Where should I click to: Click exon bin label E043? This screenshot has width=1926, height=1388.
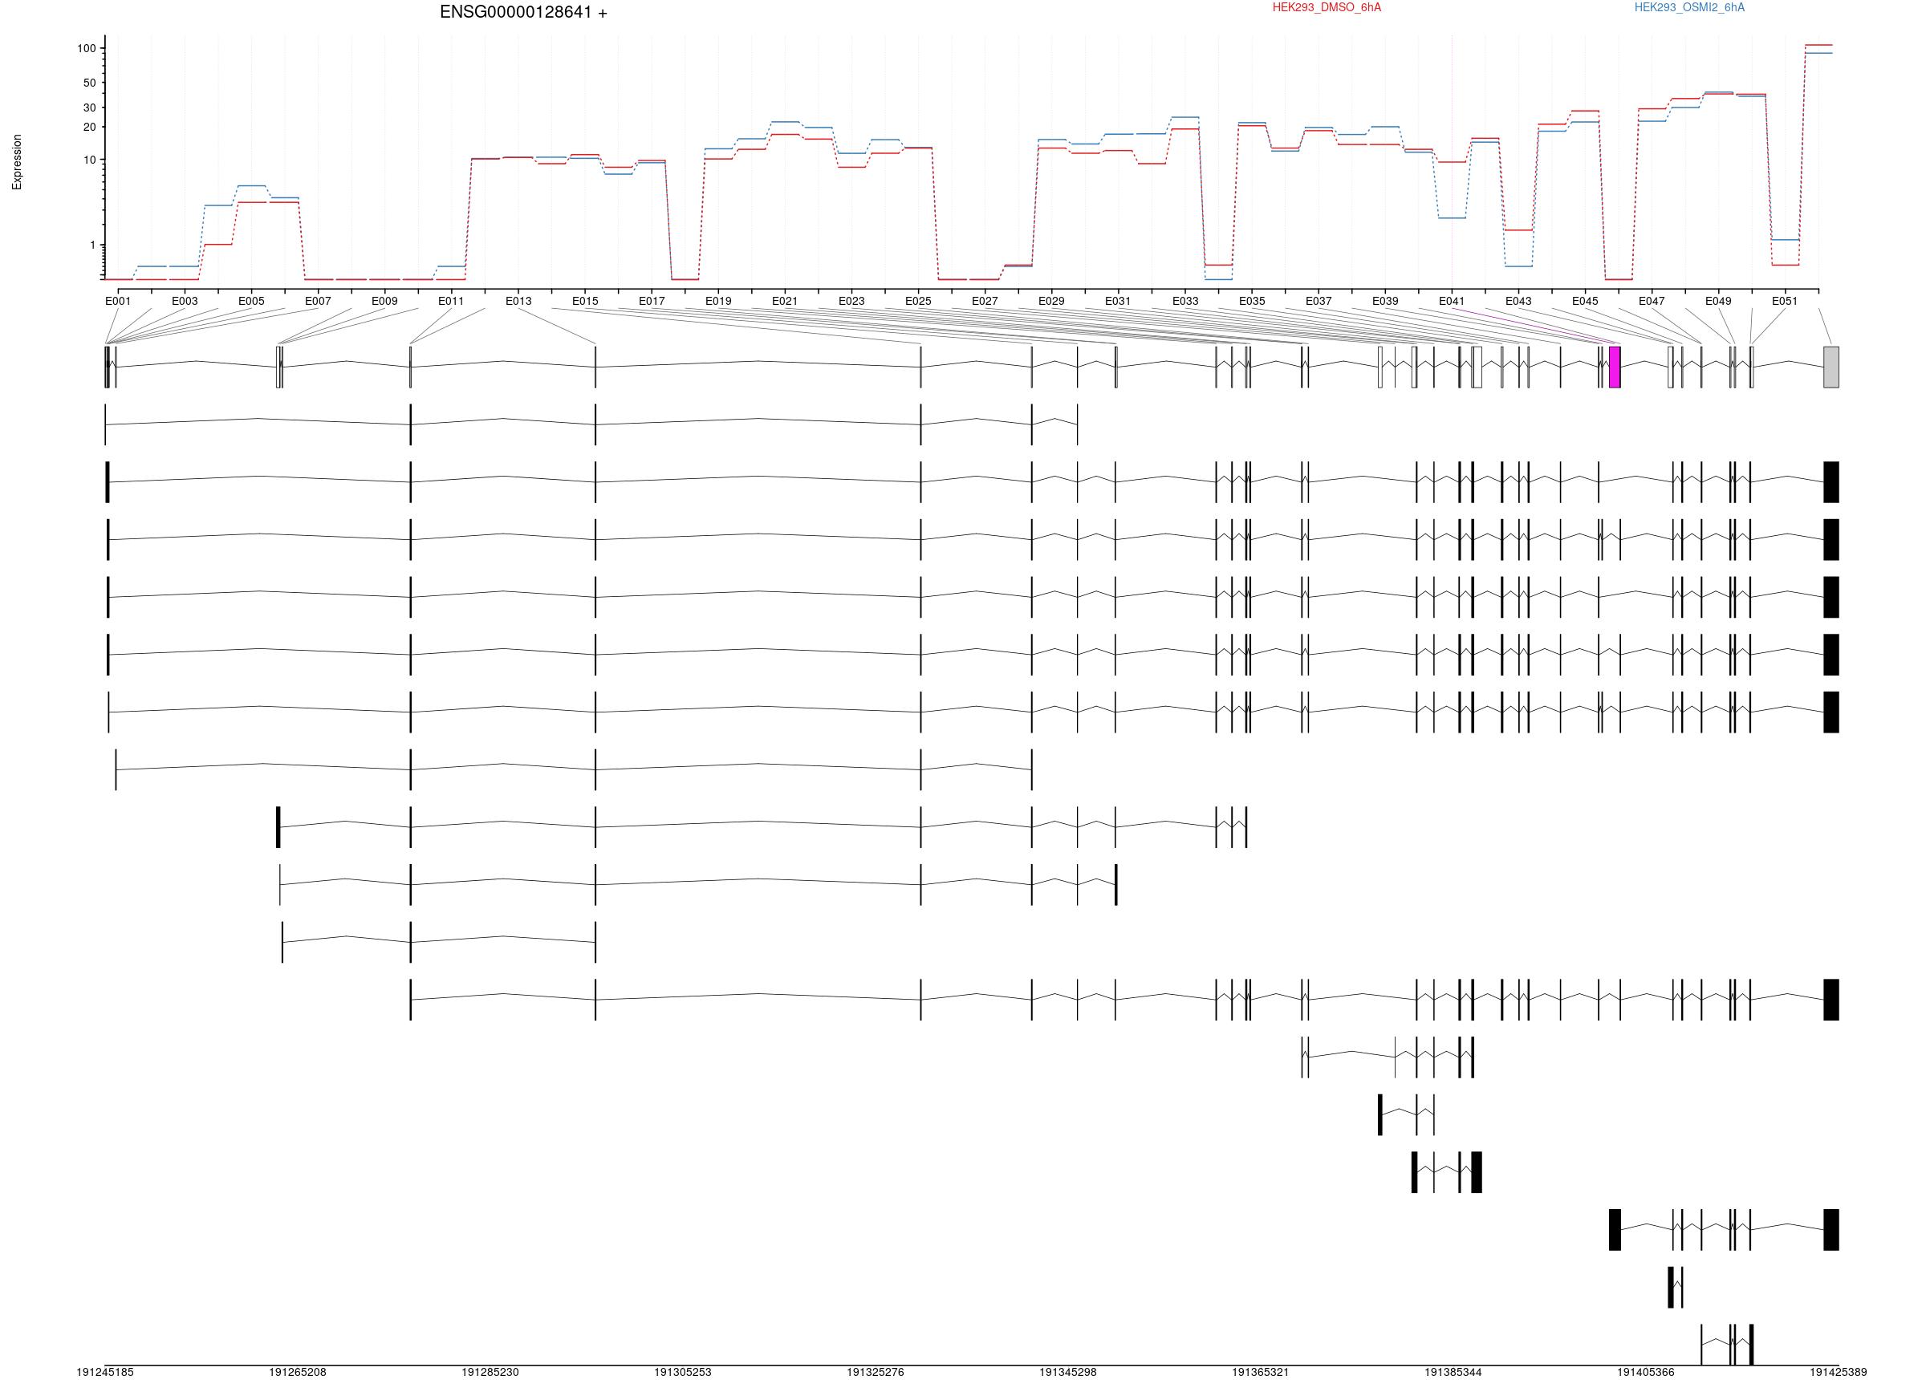[1518, 302]
